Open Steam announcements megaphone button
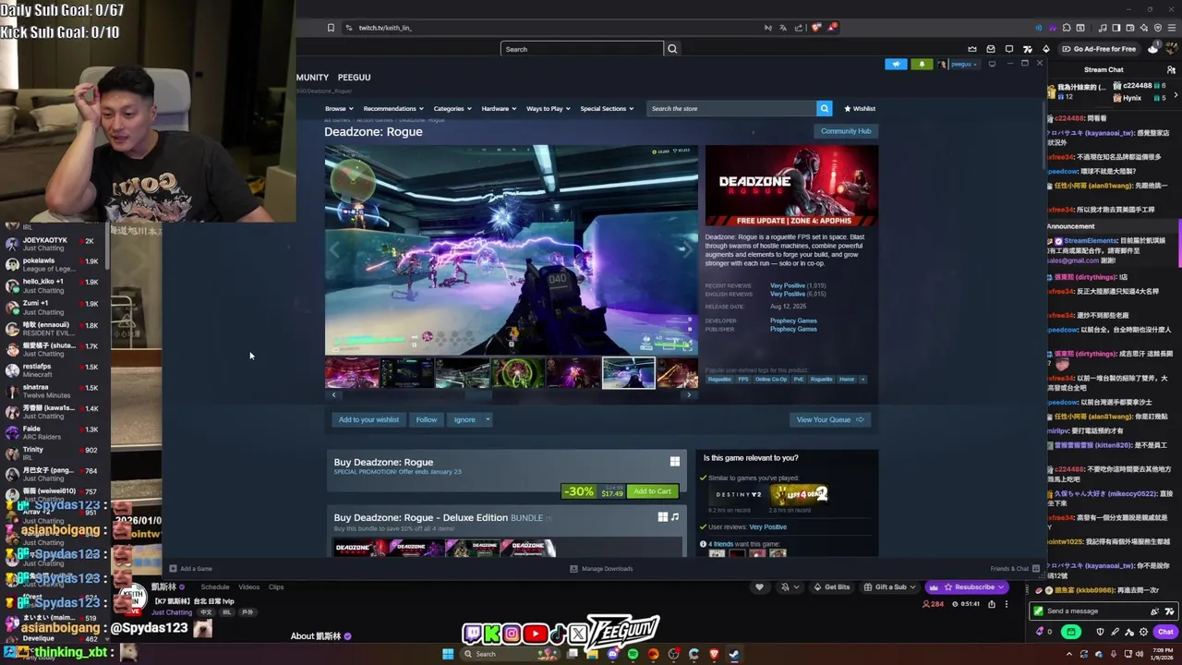This screenshot has height=665, width=1182. point(897,64)
